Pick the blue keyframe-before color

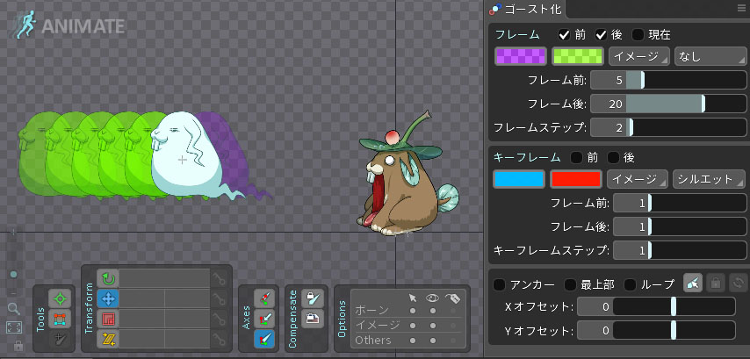(x=519, y=179)
